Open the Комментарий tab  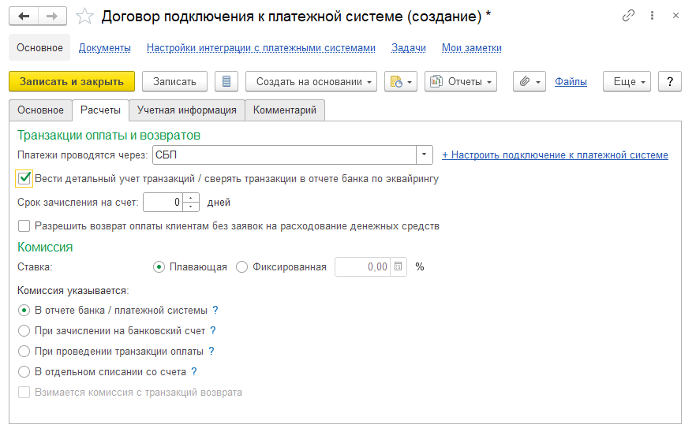pyautogui.click(x=284, y=110)
